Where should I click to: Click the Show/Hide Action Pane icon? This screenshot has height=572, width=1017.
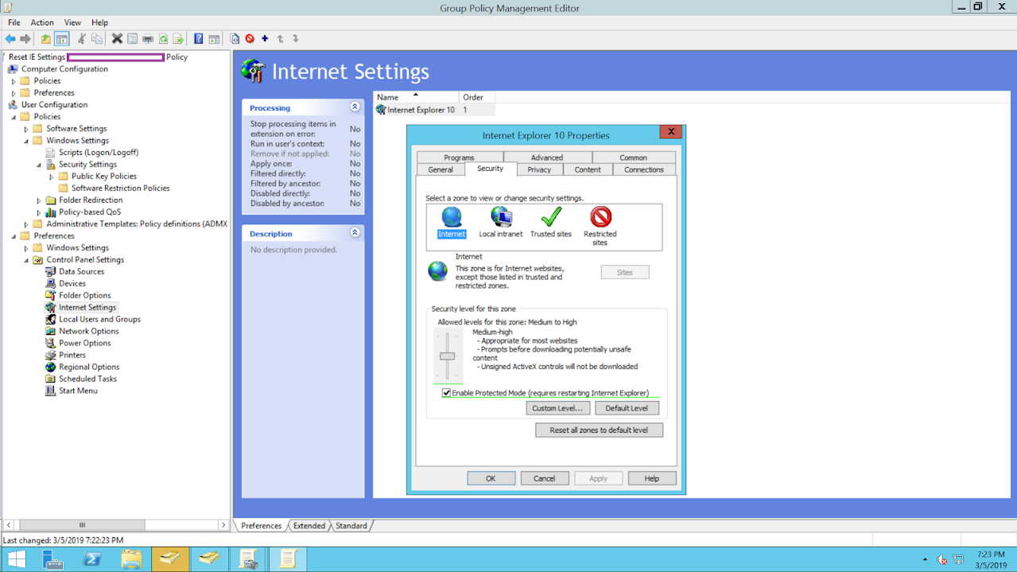coord(214,39)
